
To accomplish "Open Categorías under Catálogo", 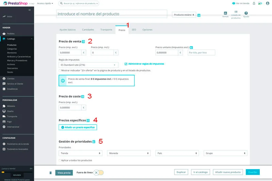I will click(12, 49).
